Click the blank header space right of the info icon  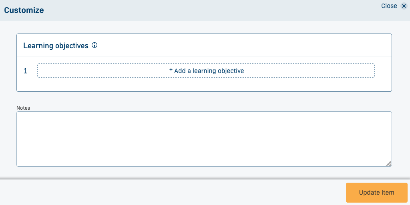(240, 45)
